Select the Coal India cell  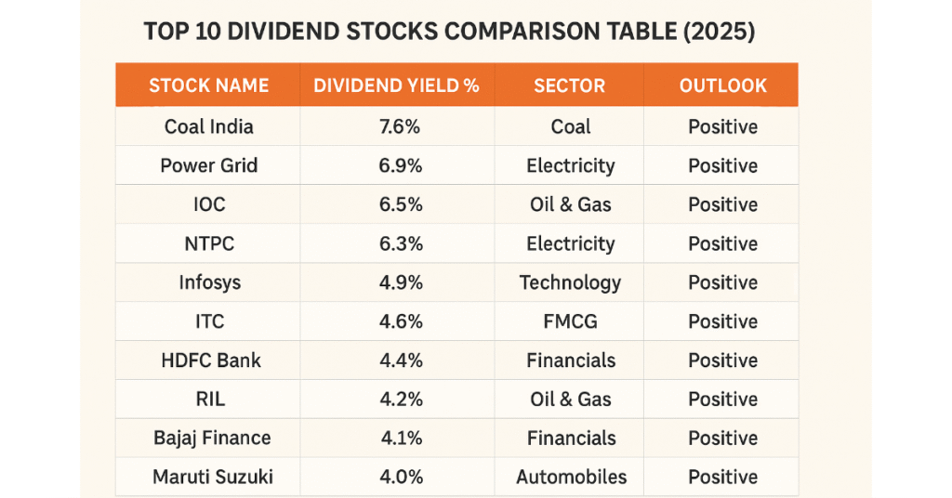208,126
